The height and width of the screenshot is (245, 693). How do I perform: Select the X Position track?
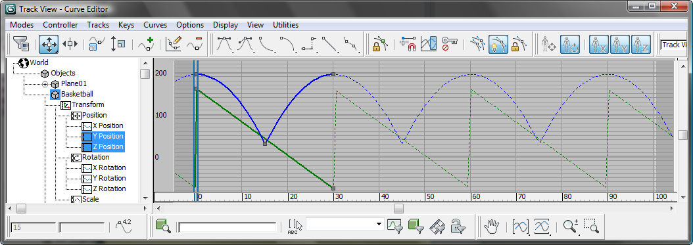click(x=108, y=126)
